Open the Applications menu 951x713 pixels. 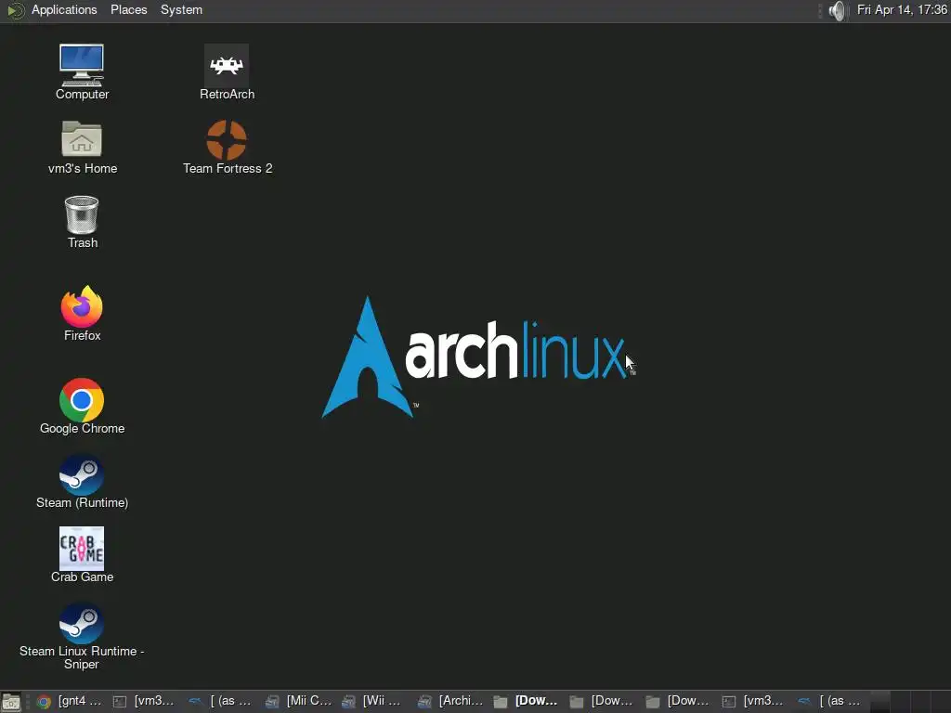(x=64, y=9)
